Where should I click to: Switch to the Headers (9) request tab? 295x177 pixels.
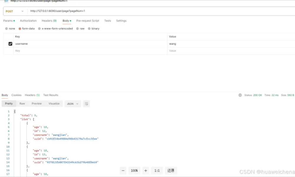(49, 21)
